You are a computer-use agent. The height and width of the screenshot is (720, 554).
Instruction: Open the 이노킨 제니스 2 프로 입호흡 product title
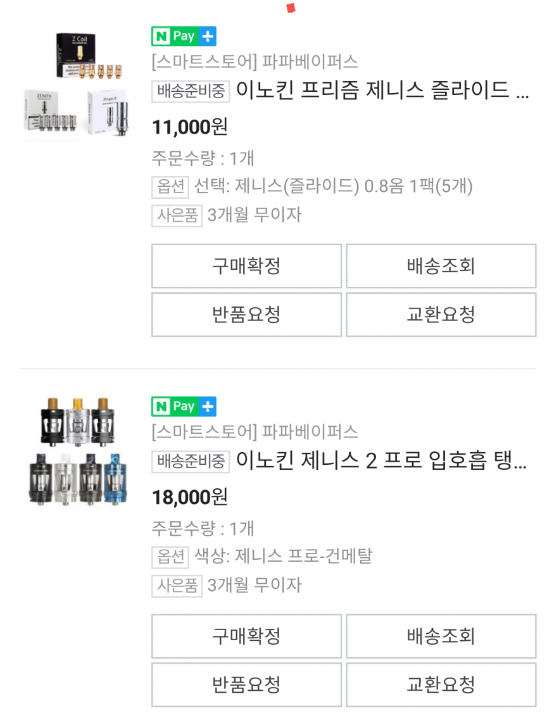coord(382,461)
